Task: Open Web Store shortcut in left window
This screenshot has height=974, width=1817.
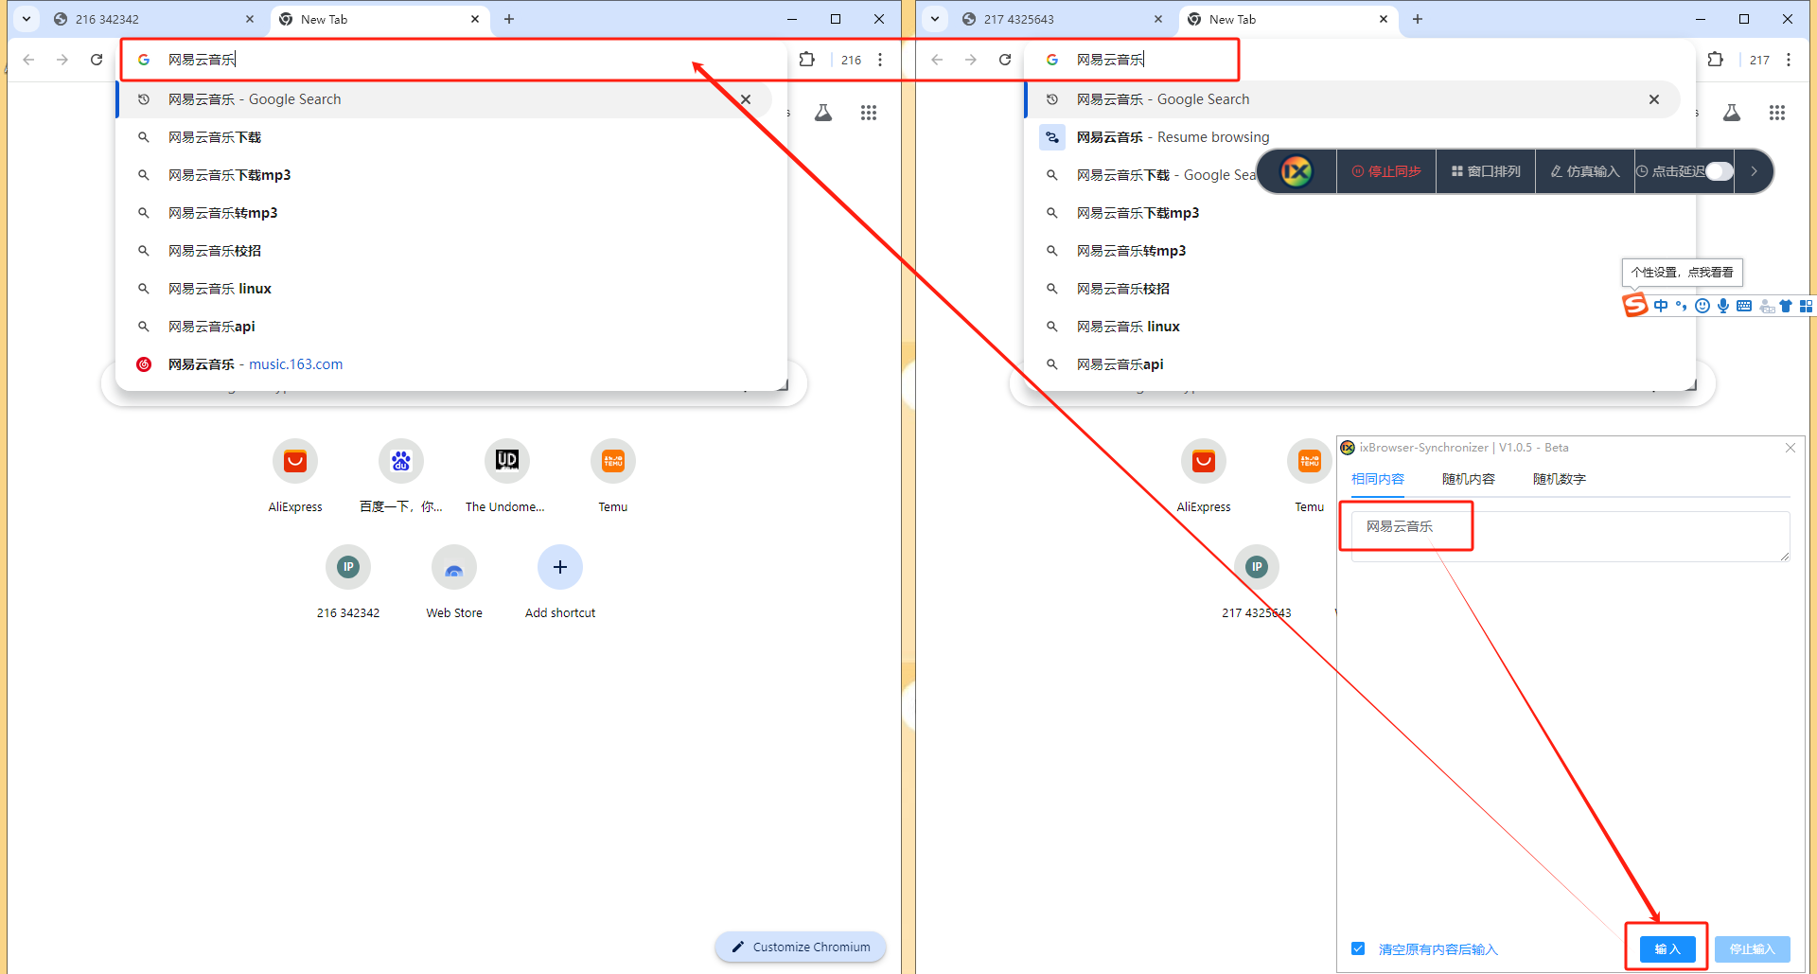Action: (454, 582)
